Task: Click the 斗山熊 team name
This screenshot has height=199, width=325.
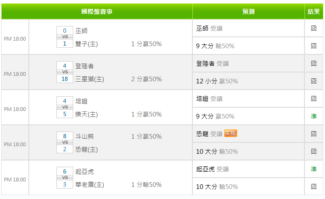Action: 84,137
